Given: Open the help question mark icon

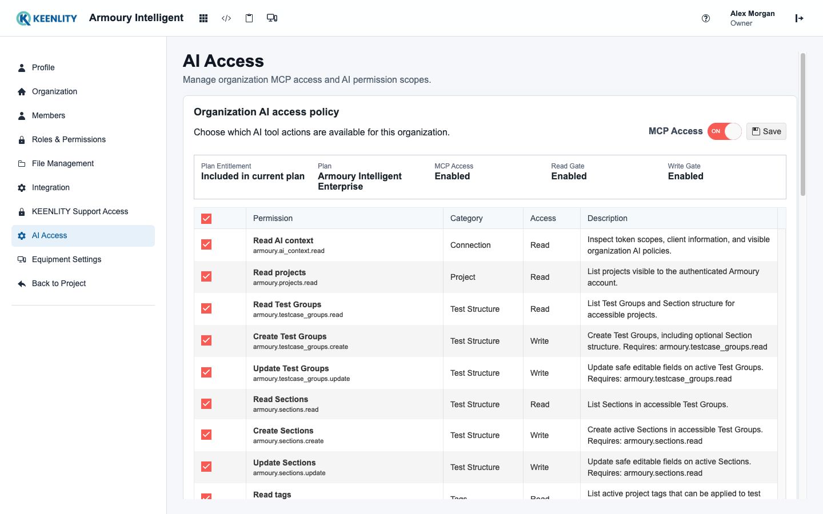Looking at the screenshot, I should [x=706, y=18].
